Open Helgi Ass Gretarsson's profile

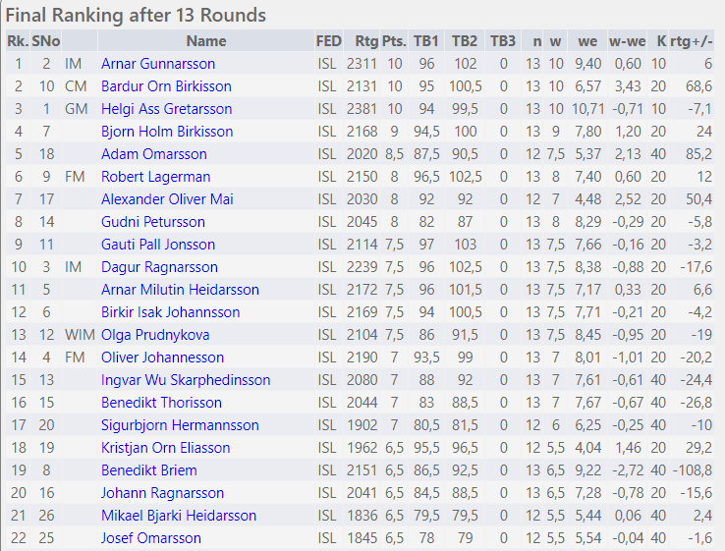tap(167, 109)
